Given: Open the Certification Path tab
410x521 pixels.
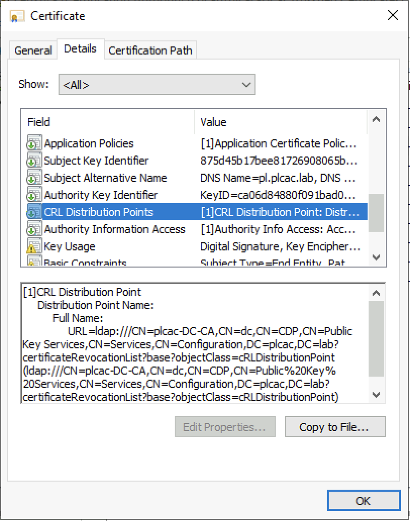Looking at the screenshot, I should click(150, 50).
